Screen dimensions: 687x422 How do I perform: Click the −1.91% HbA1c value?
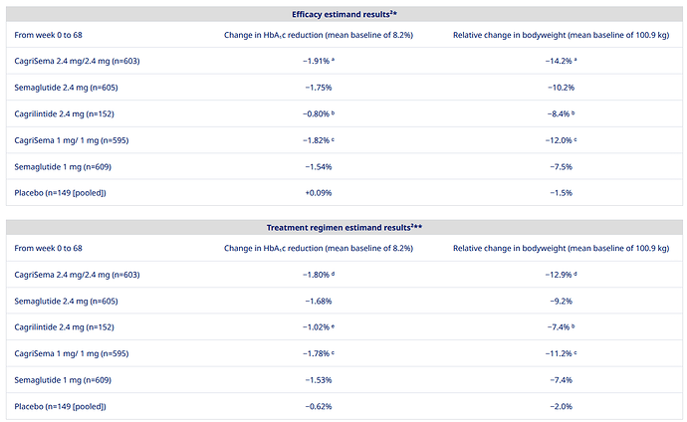coord(319,61)
